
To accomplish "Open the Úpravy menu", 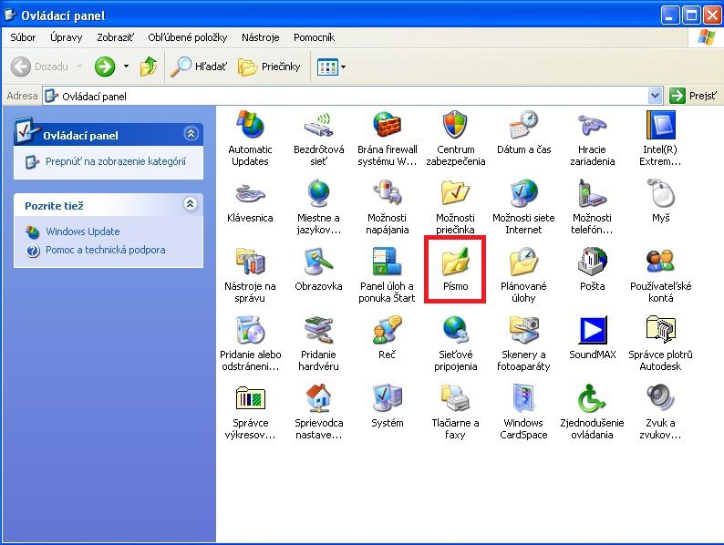I will (66, 37).
